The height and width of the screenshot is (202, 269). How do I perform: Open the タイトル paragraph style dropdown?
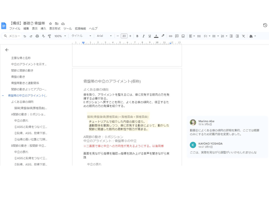pyautogui.click(x=81, y=36)
